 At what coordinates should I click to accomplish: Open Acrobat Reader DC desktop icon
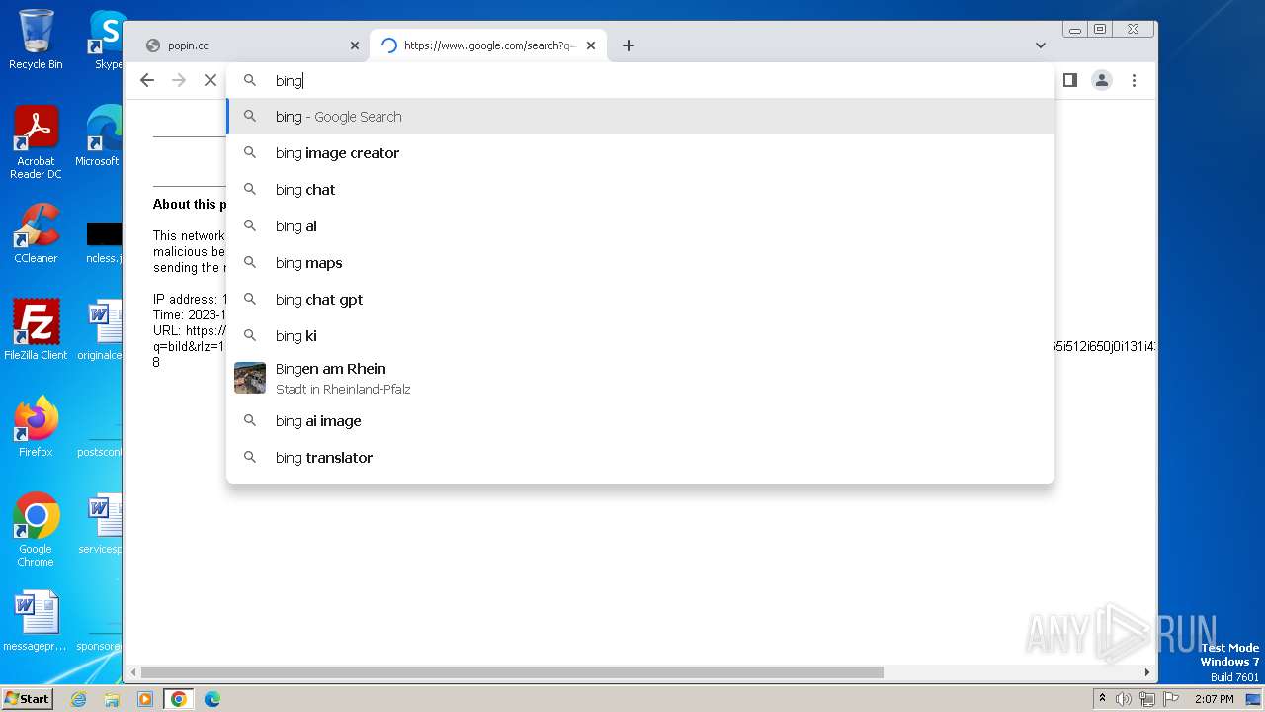click(x=36, y=143)
